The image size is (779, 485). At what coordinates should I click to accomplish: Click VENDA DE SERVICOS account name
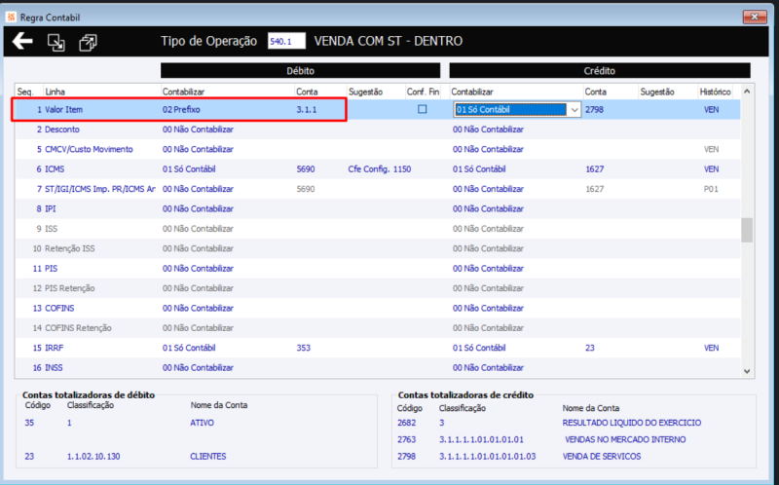[x=602, y=457]
